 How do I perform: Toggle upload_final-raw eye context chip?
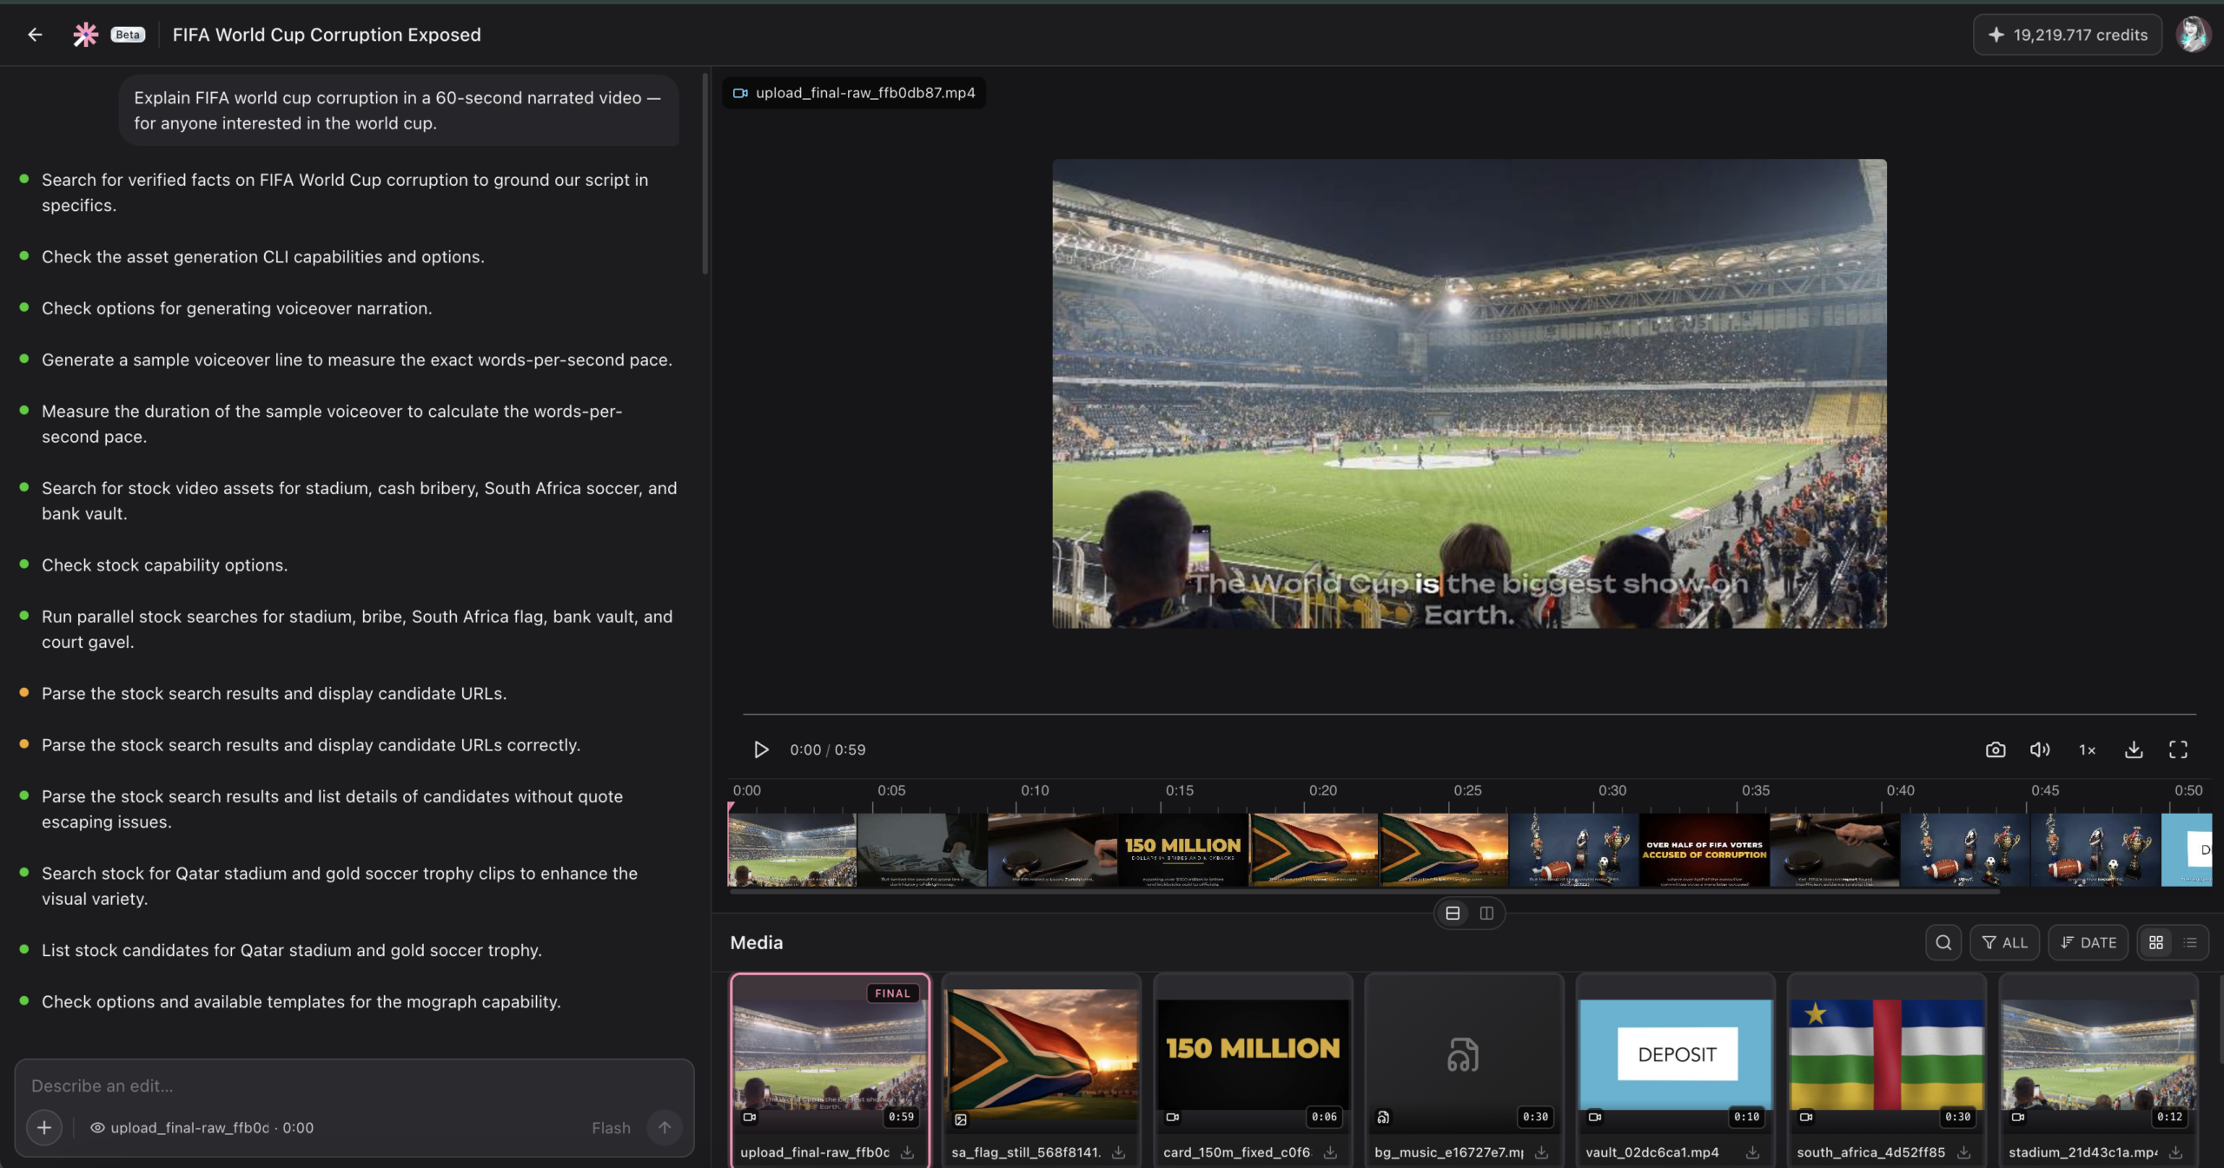point(202,1127)
